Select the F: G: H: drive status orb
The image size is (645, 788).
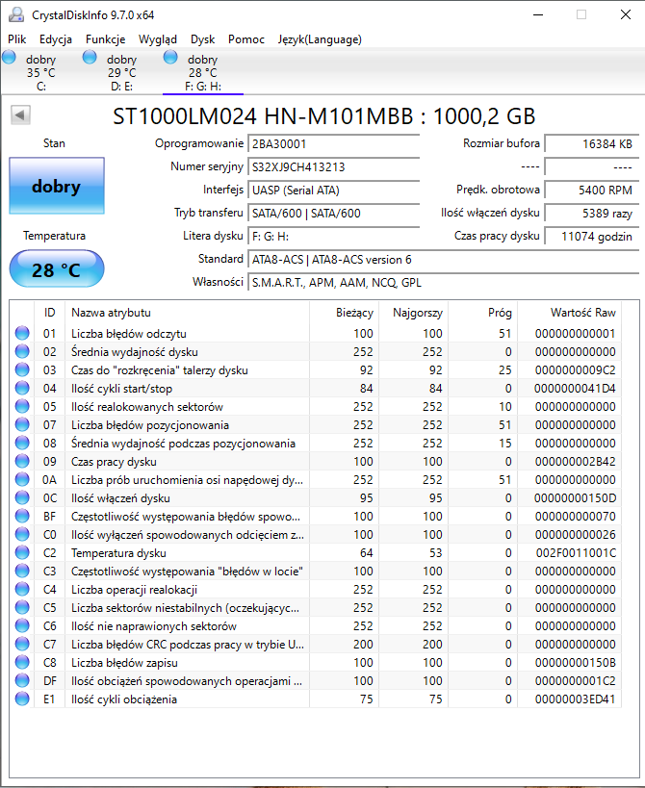tap(171, 59)
